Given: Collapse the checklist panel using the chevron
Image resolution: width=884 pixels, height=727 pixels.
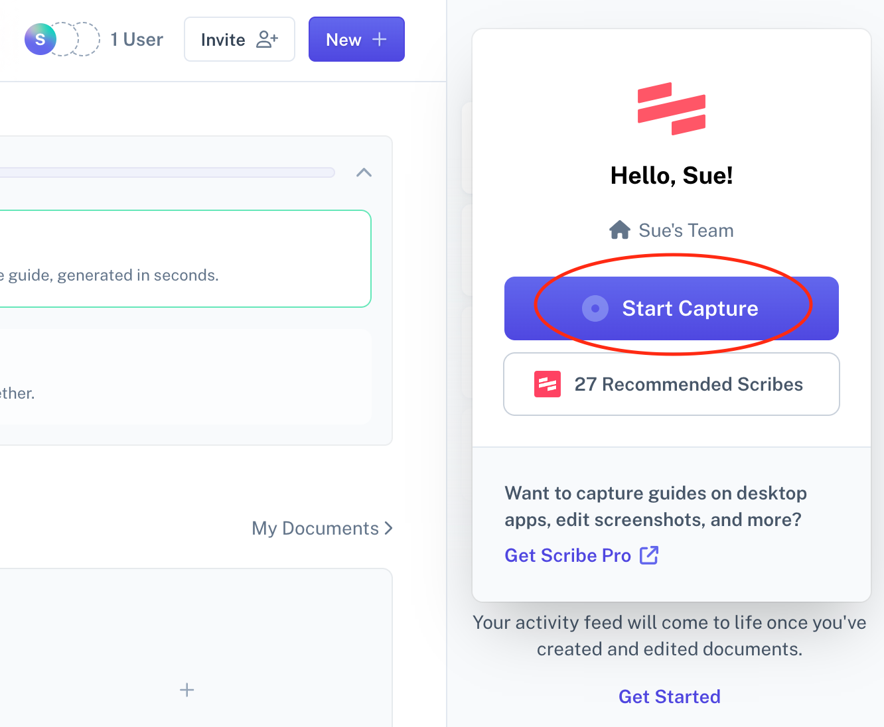Looking at the screenshot, I should (x=364, y=172).
